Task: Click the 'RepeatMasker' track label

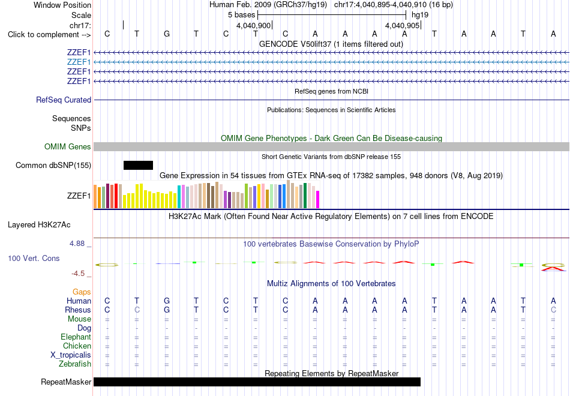Action: 66,382
